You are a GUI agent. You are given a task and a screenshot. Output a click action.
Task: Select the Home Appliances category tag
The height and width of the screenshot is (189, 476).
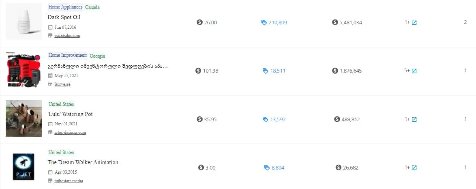coord(65,7)
